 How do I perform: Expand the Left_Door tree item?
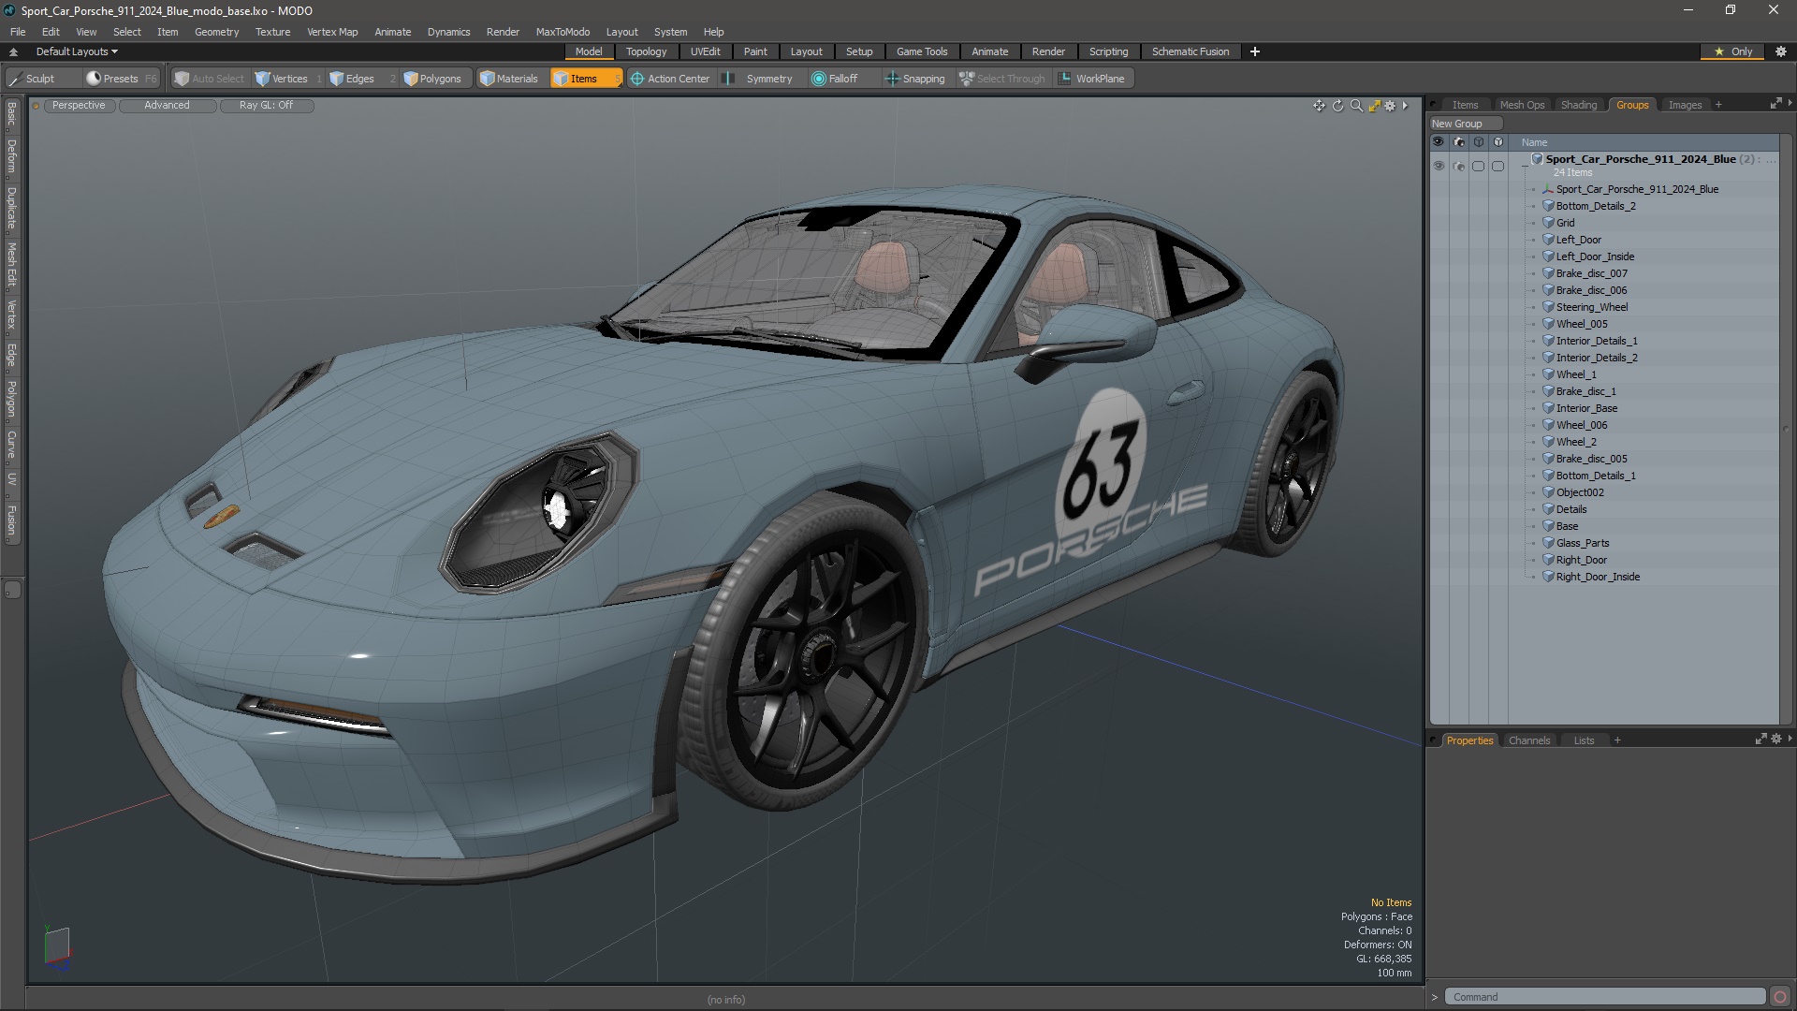pos(1533,241)
